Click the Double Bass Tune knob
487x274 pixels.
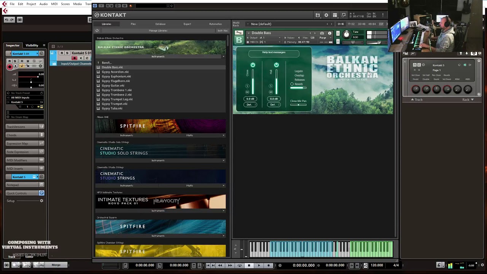[x=347, y=35]
